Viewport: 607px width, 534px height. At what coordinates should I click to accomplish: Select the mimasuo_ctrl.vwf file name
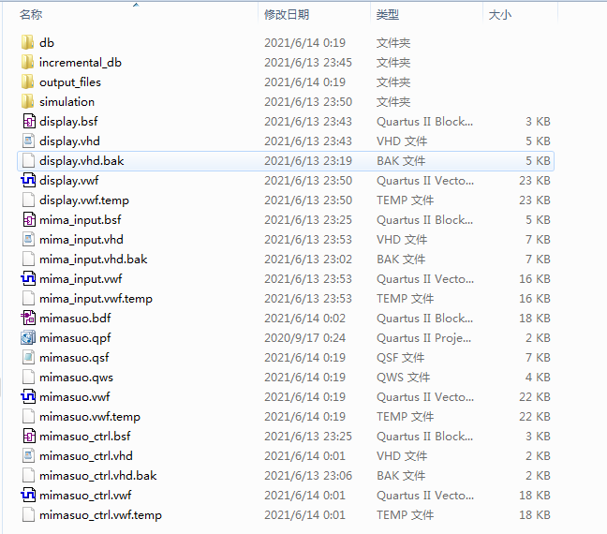tap(85, 496)
